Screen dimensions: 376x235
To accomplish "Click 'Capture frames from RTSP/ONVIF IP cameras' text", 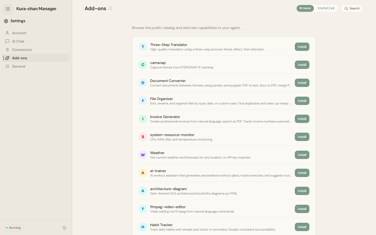I will click(182, 67).
